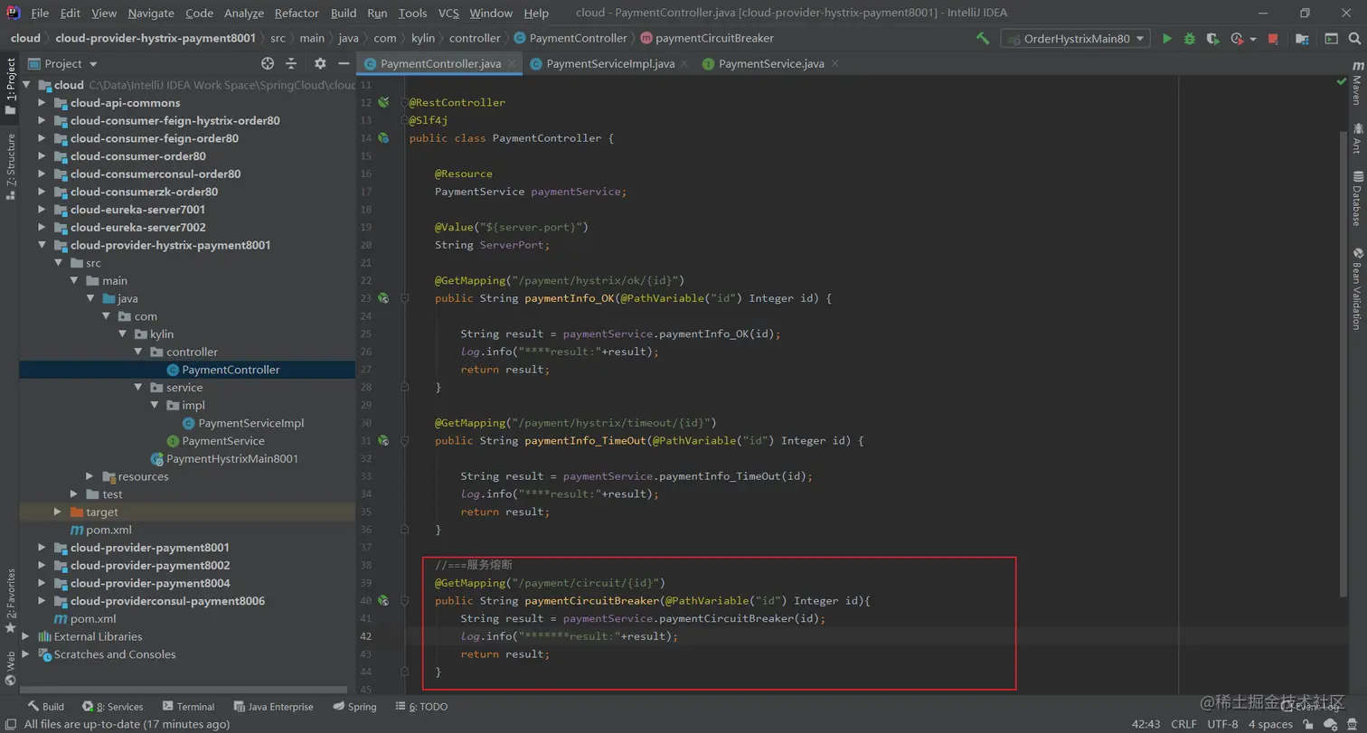Click the Locate/Select Opened File target icon
Viewport: 1367px width, 733px height.
coord(268,63)
